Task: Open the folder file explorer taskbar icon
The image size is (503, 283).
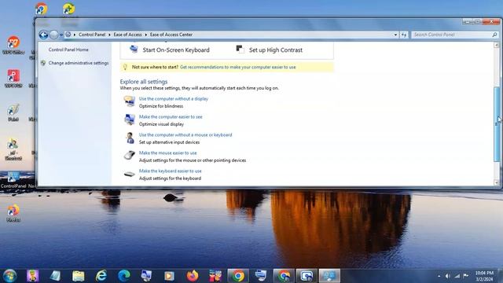Action: [79, 276]
